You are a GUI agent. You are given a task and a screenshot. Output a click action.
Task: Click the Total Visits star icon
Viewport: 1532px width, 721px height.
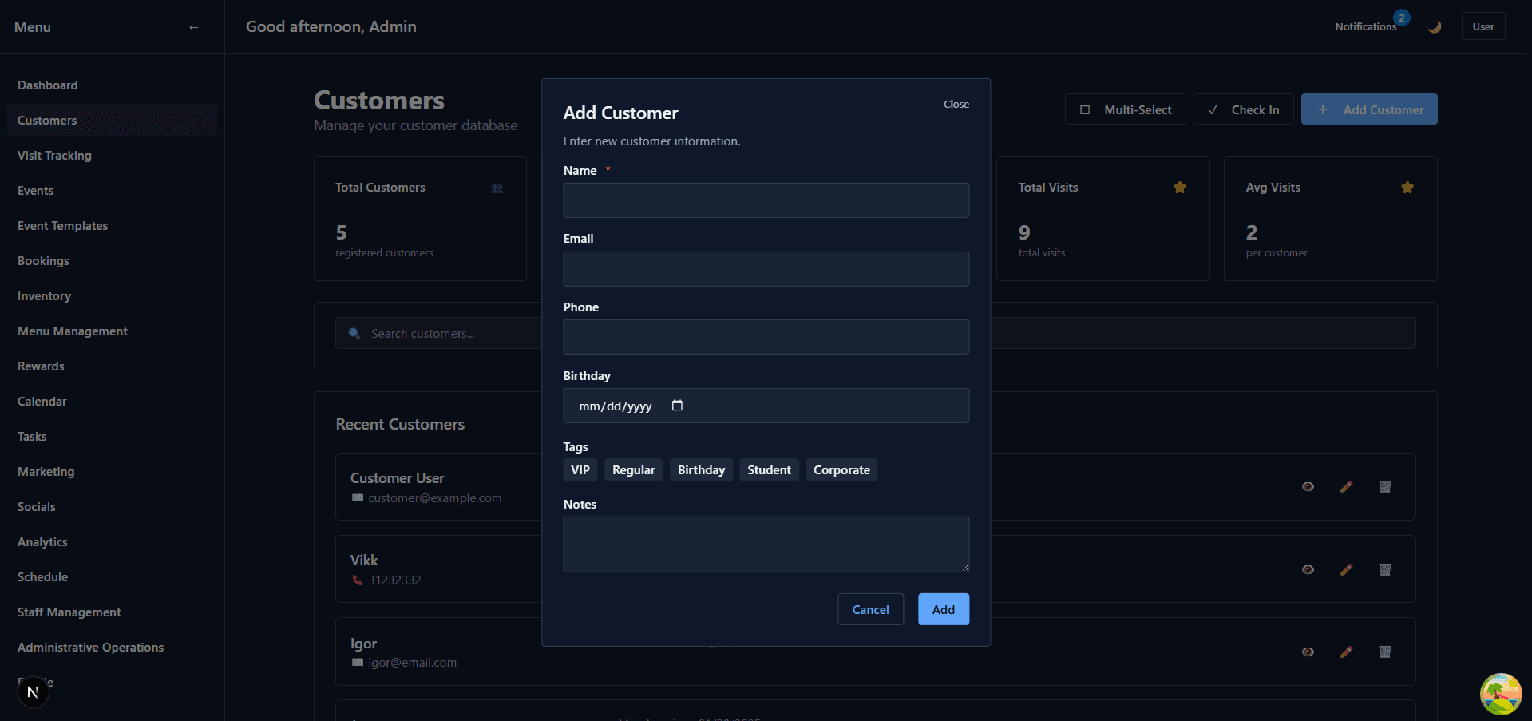tap(1180, 188)
